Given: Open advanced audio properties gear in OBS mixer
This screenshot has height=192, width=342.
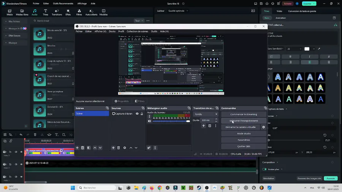Looking at the screenshot, I should [149, 148].
